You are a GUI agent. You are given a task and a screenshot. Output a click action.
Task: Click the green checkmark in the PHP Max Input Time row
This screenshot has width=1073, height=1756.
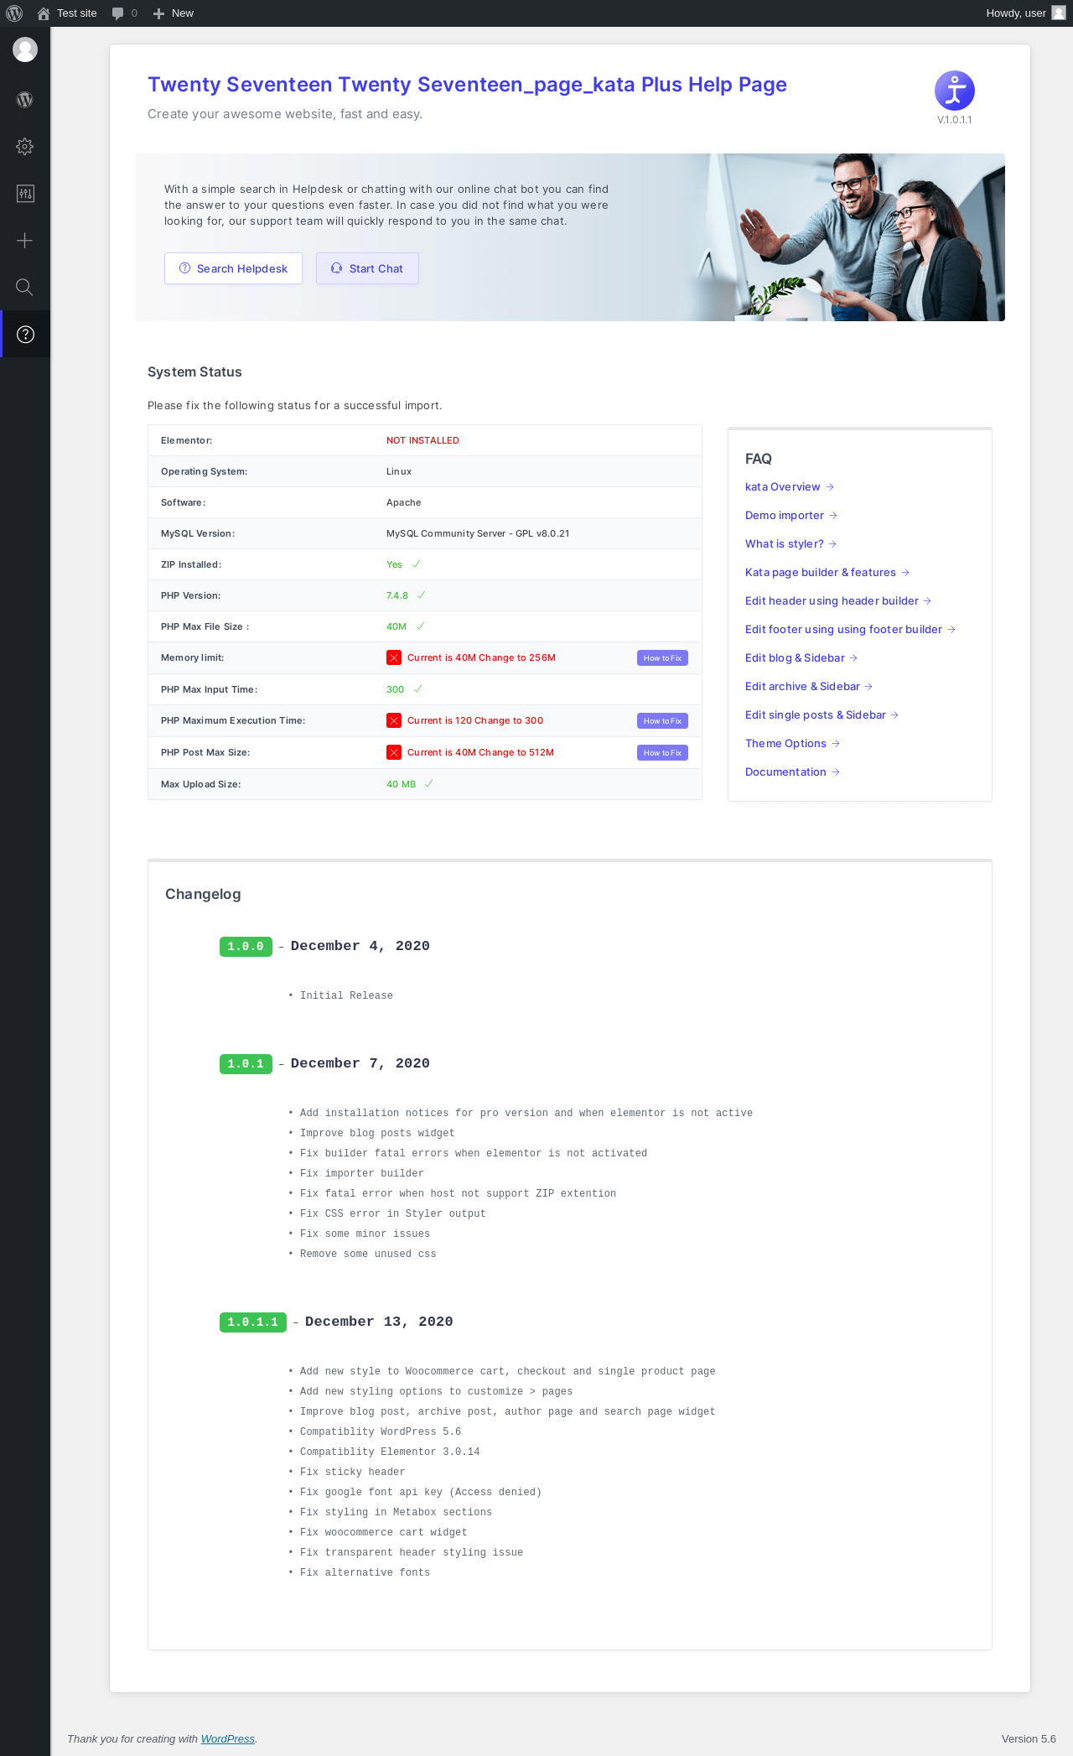click(418, 689)
